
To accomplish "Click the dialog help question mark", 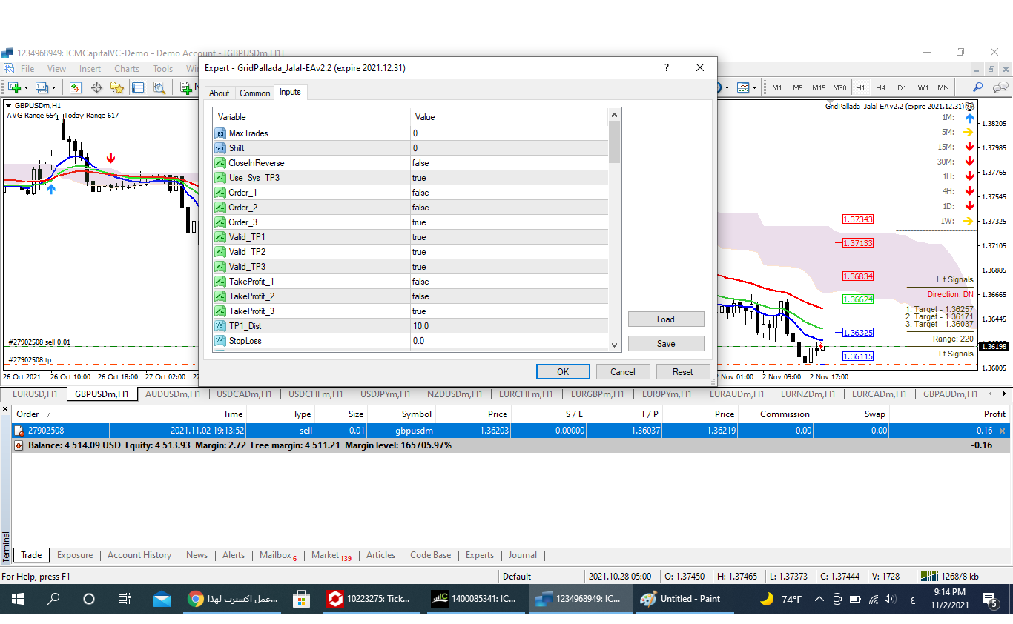I will [666, 67].
